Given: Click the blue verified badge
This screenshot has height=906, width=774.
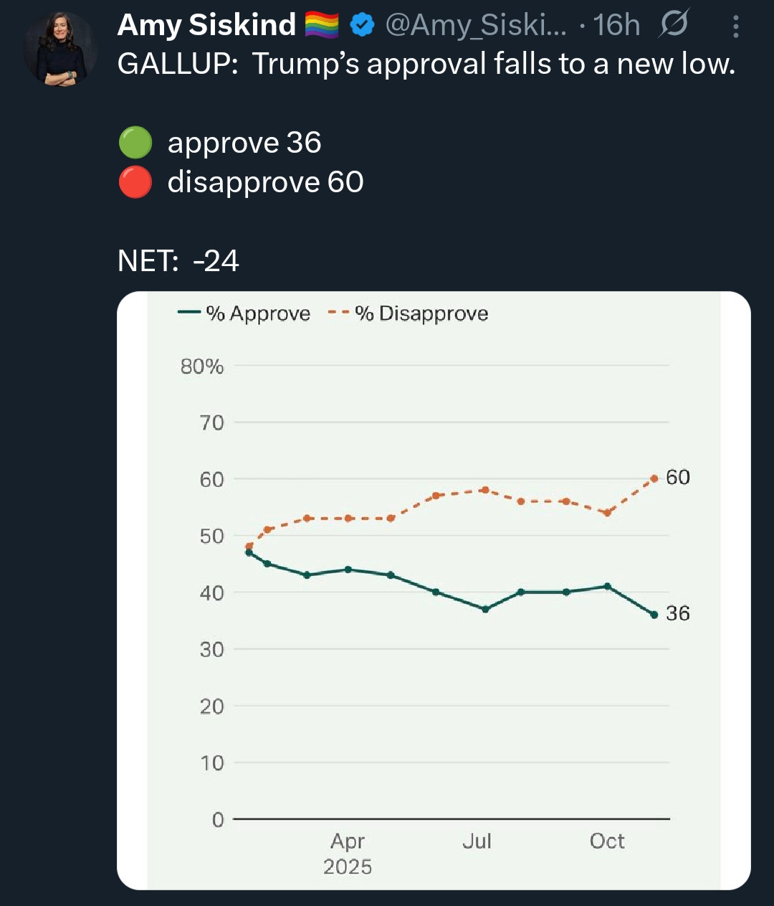Looking at the screenshot, I should (363, 26).
